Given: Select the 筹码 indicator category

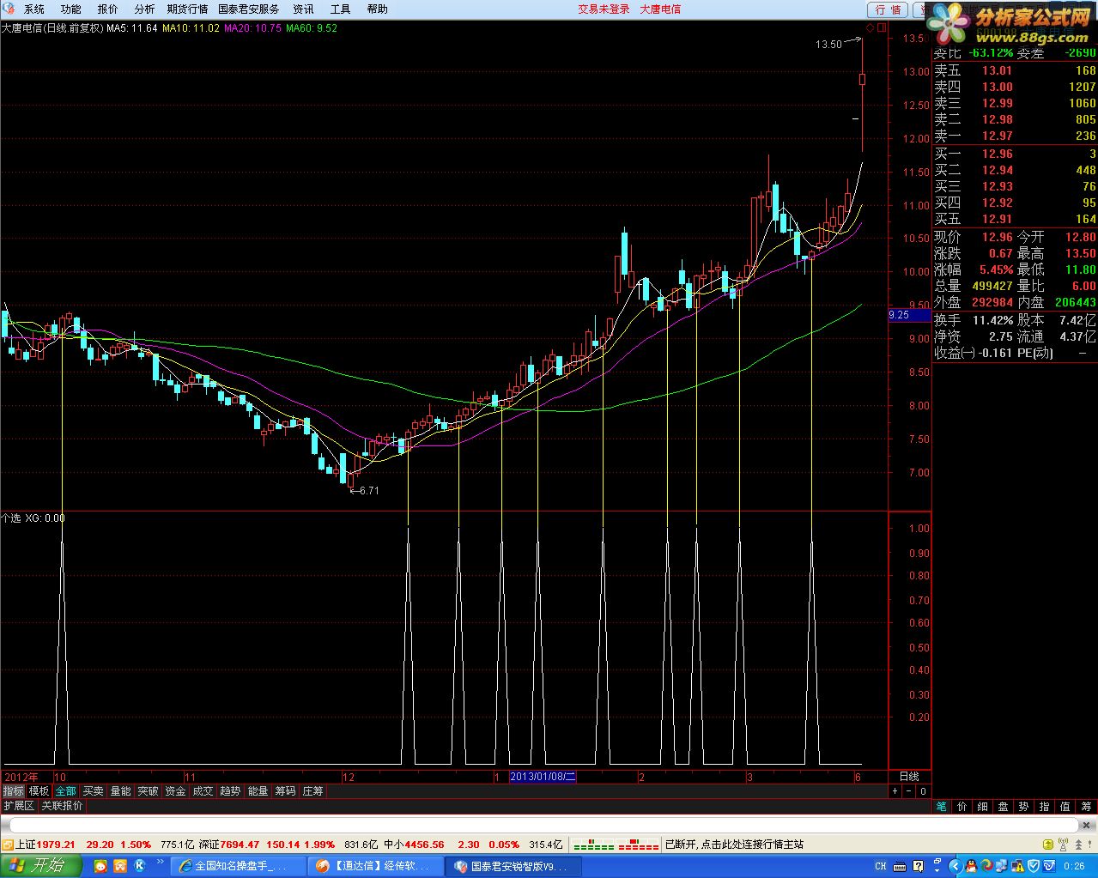Looking at the screenshot, I should coord(285,791).
